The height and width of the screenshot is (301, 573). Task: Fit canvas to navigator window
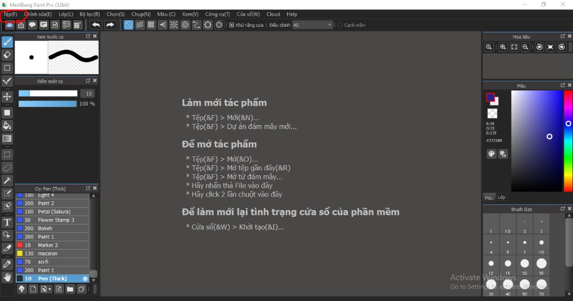point(514,47)
